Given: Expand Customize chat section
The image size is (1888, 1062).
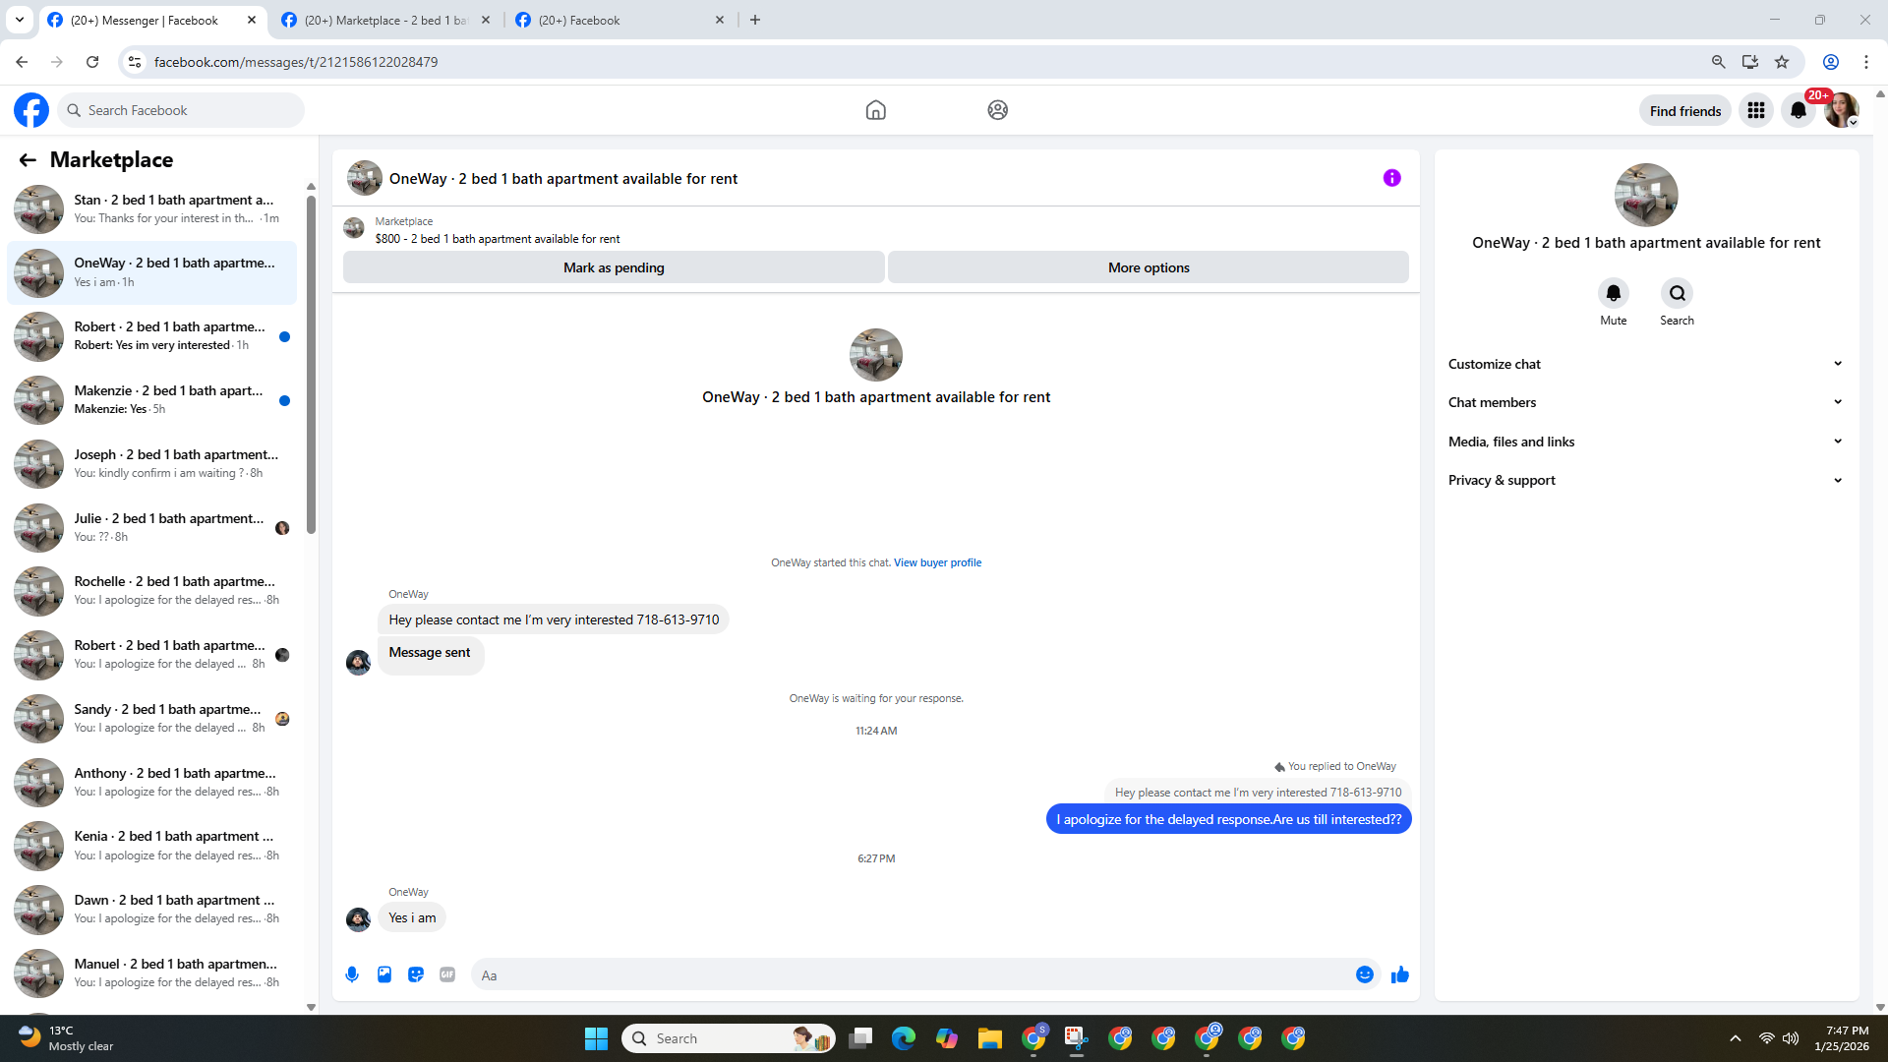Looking at the screenshot, I should (1645, 364).
